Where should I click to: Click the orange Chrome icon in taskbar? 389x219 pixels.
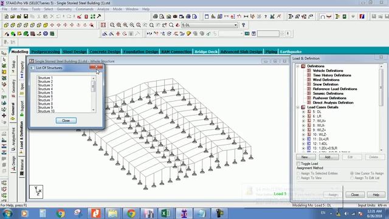pos(131,214)
